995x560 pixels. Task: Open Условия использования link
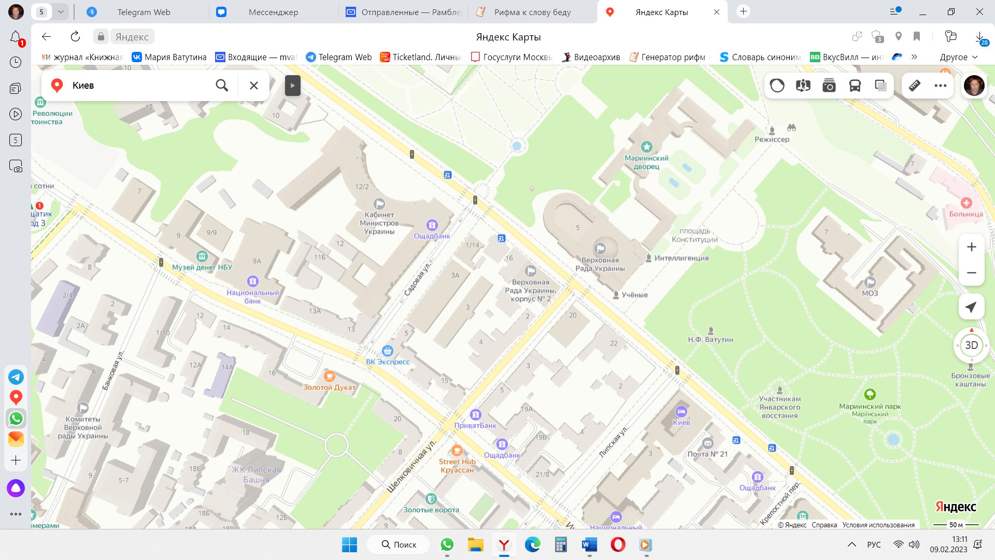point(878,525)
